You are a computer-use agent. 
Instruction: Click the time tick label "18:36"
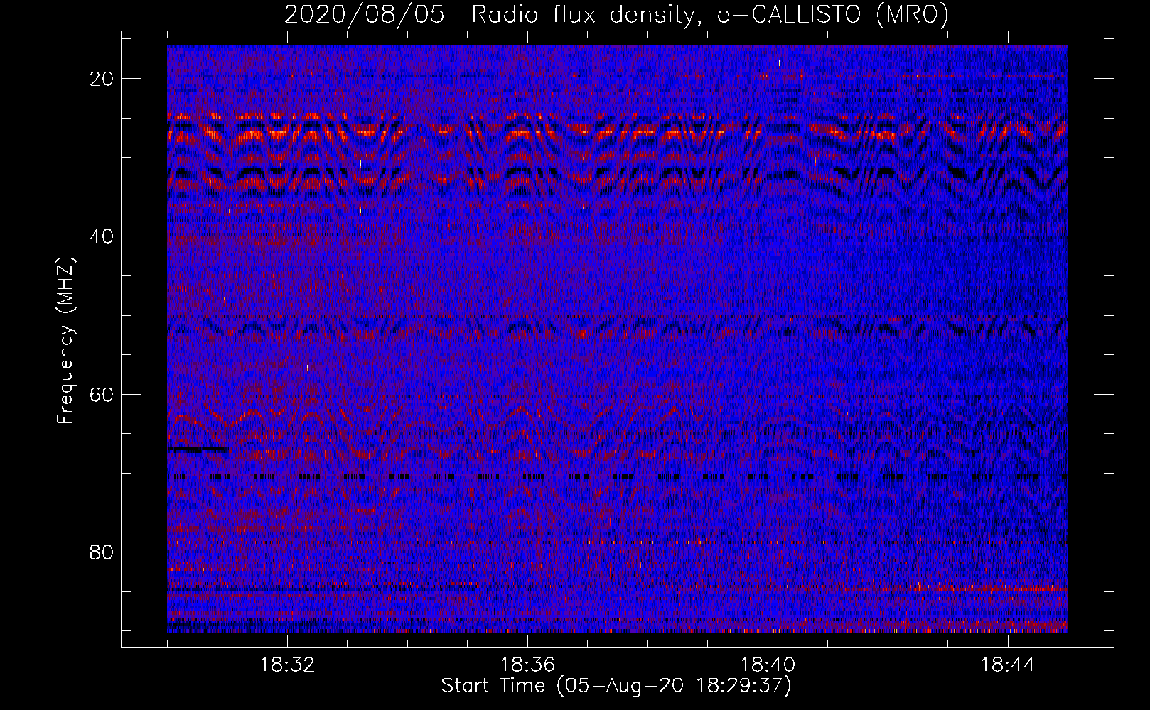pos(527,665)
